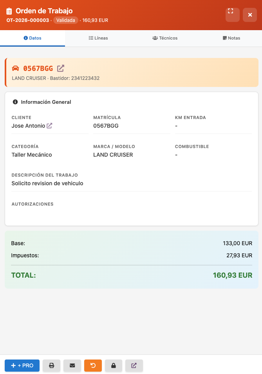Click the clipboard icon beside Orden de Trabajo
Image resolution: width=262 pixels, height=374 pixels.
(x=9, y=11)
